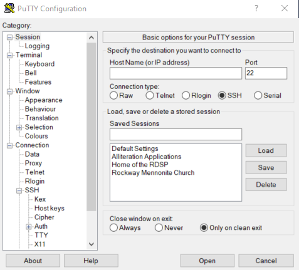Collapse the Connection tree node
Image resolution: width=299 pixels, height=270 pixels.
click(x=9, y=145)
